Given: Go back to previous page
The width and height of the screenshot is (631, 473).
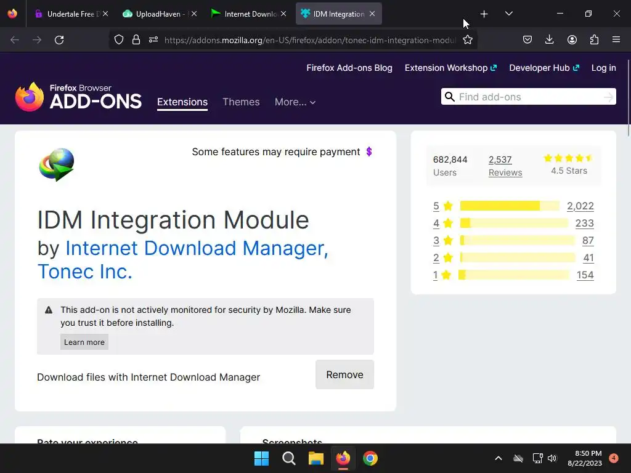Looking at the screenshot, I should click(x=15, y=40).
